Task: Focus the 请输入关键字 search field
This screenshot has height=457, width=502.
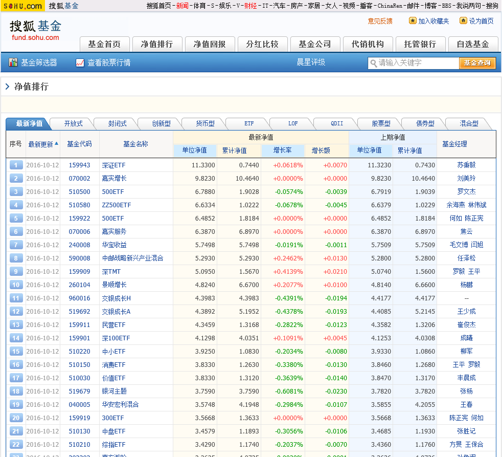Action: pos(414,63)
